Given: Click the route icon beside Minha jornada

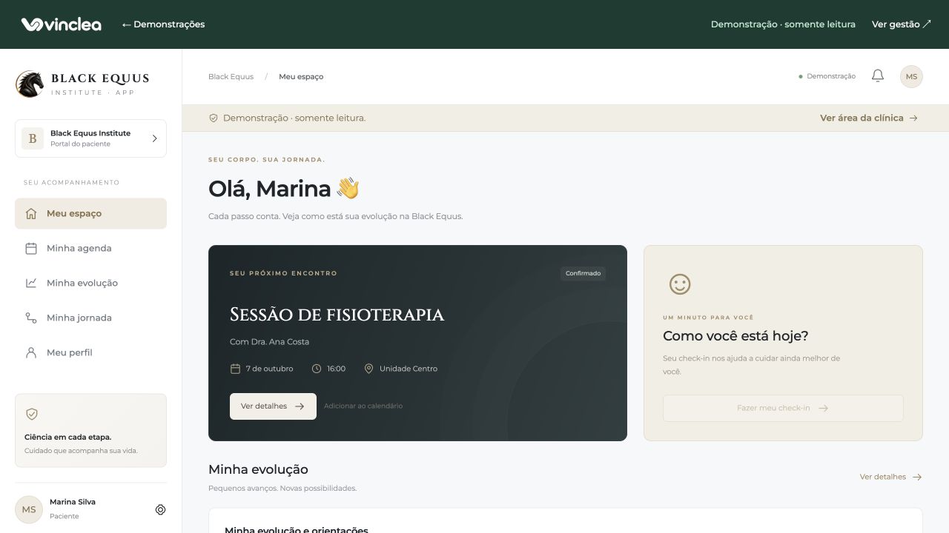Looking at the screenshot, I should 31,318.
